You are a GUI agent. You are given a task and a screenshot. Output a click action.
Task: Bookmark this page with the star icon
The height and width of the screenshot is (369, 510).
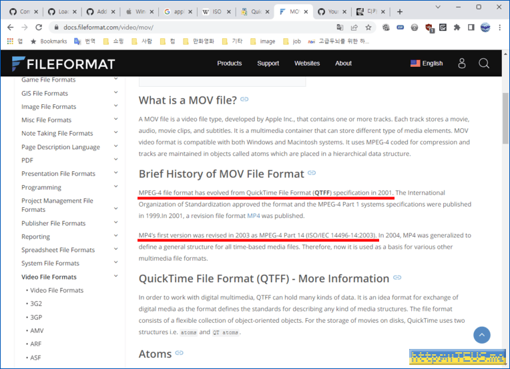point(368,27)
